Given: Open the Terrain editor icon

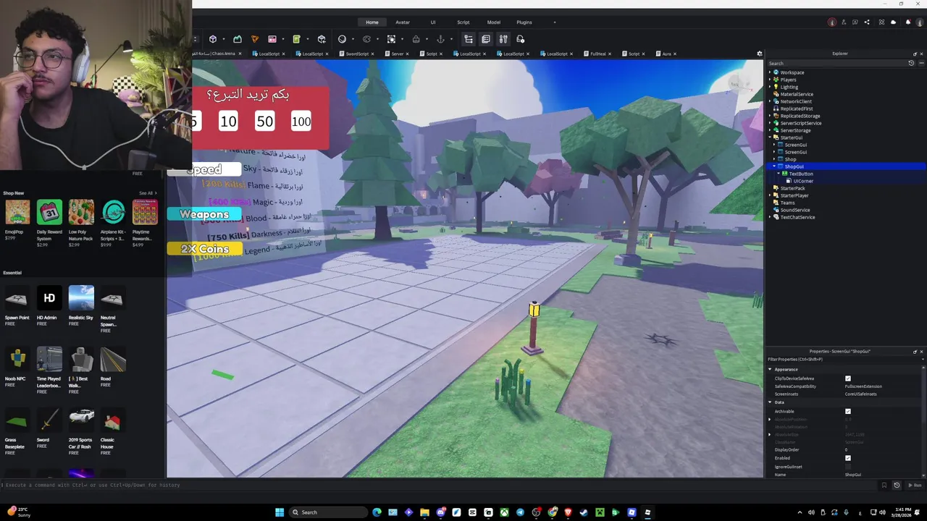Looking at the screenshot, I should point(238,39).
